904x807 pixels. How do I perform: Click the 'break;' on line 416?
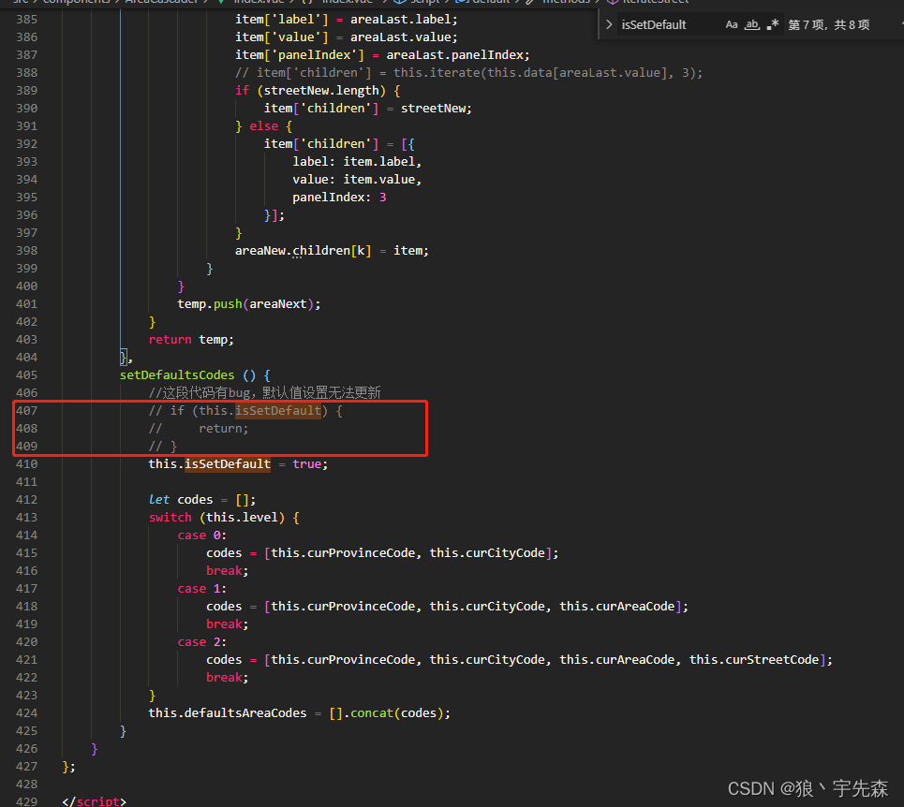click(x=227, y=571)
